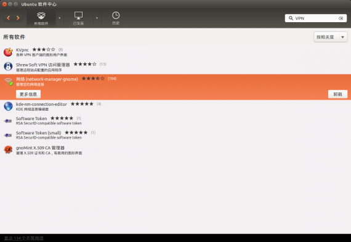The height and width of the screenshot is (242, 351).
Task: Click KVpnc description 各种 VPN 客户端的图形用户界面
Action: click(41, 55)
